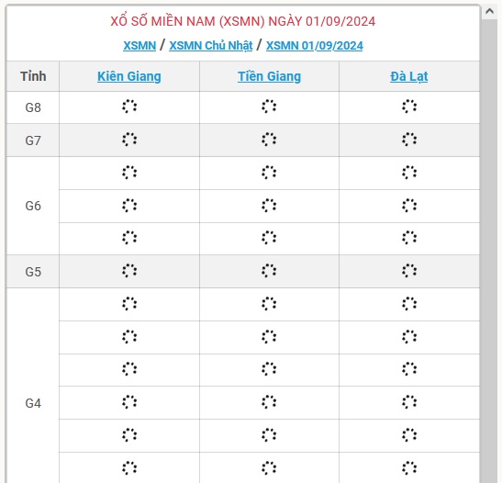Image resolution: width=502 pixels, height=483 pixels.
Task: Select the G6 row label
Action: [33, 206]
